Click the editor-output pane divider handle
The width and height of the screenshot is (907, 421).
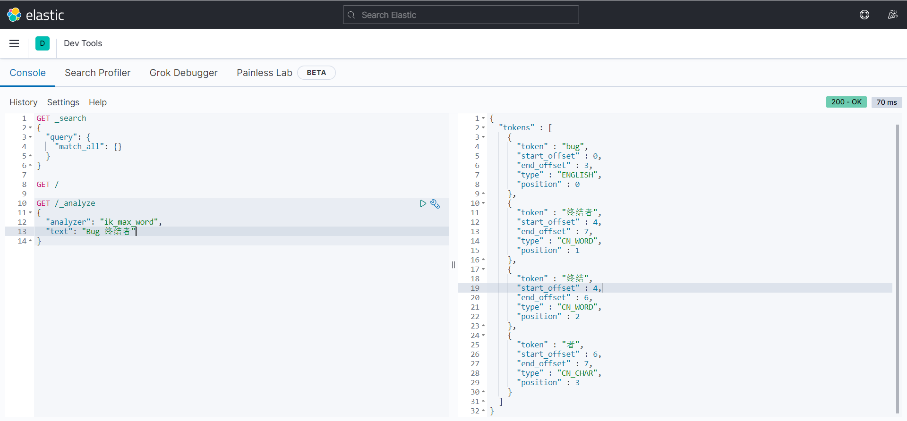453,265
